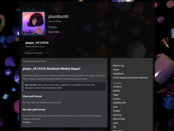174x131 pixels.
Task: Open player CRAYON_FPS's page
Action: (x=120, y=103)
